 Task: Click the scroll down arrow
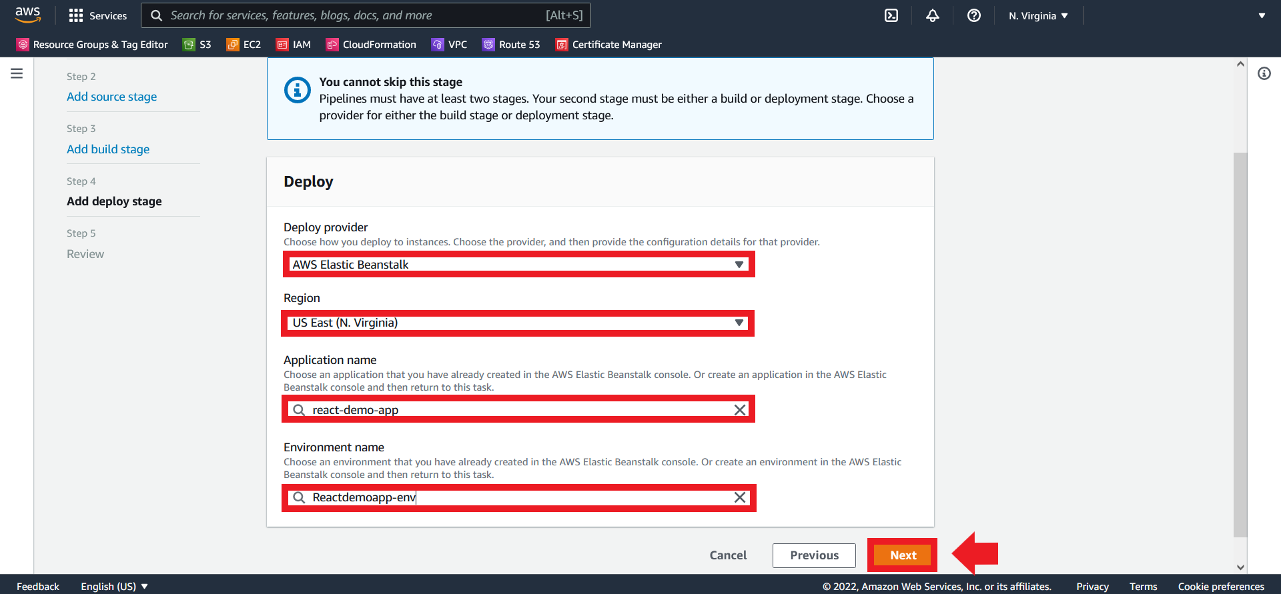point(1240,567)
